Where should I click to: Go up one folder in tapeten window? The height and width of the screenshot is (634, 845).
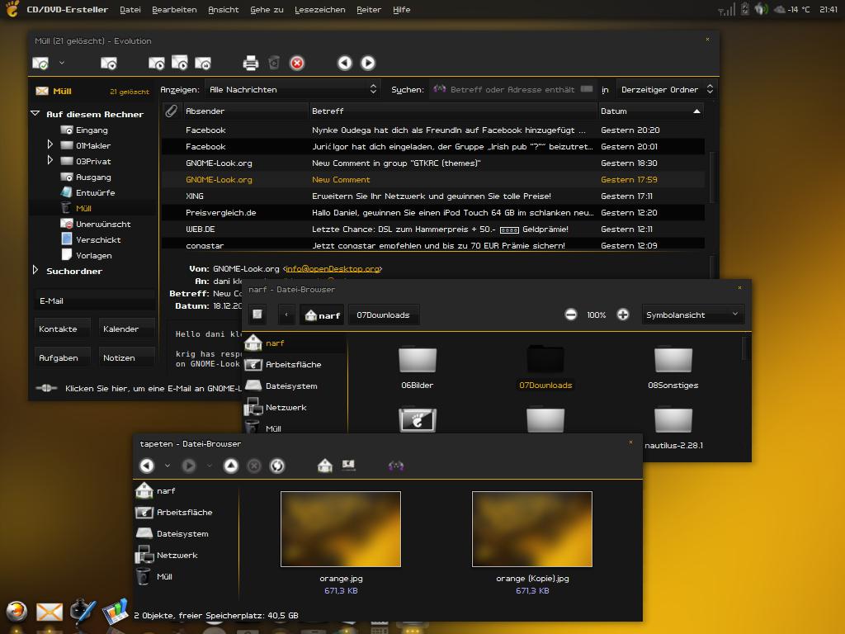(231, 466)
